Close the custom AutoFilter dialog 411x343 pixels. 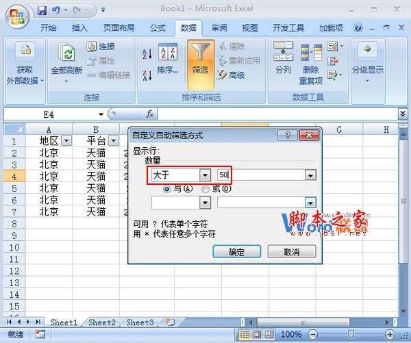pos(309,136)
